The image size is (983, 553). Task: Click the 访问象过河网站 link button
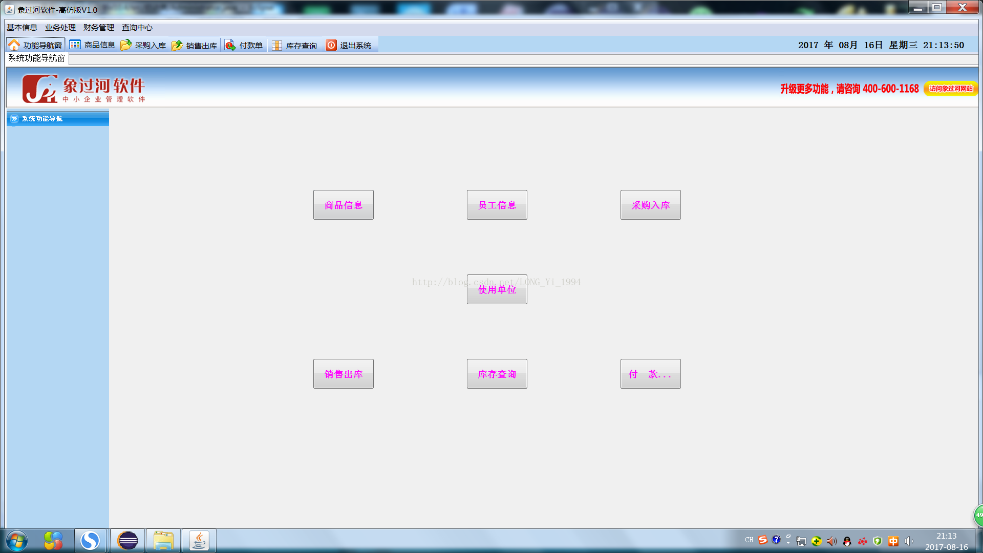coord(951,89)
